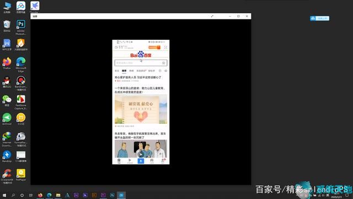Click the camera icon in Baidu search box
353x199 pixels.
[x=164, y=62]
